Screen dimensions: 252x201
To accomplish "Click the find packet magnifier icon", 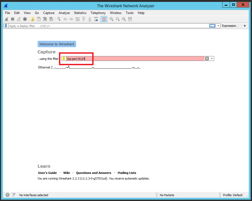I will (x=59, y=19).
